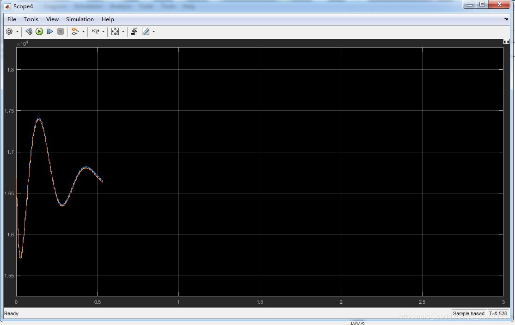Expand the configuration properties dropdown arrow
The height and width of the screenshot is (325, 515).
[x=18, y=32]
